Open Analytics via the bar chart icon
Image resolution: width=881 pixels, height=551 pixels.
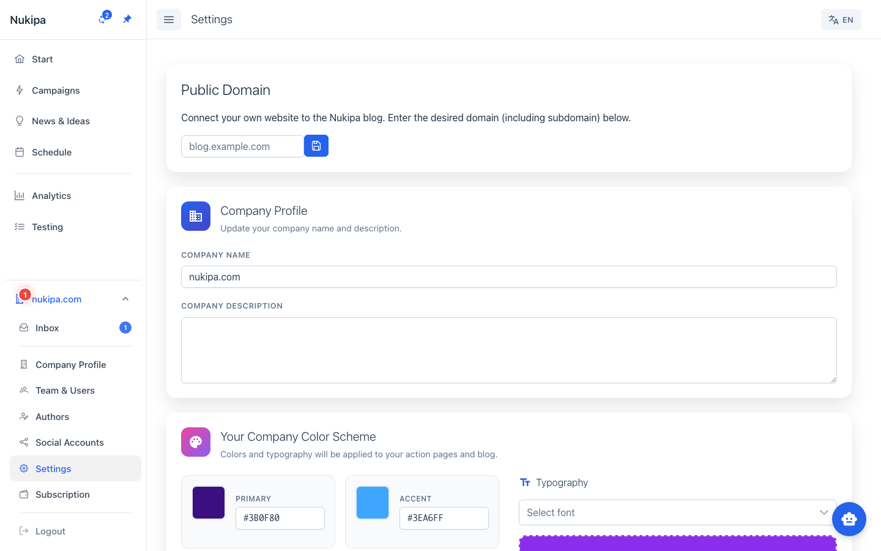(x=20, y=195)
